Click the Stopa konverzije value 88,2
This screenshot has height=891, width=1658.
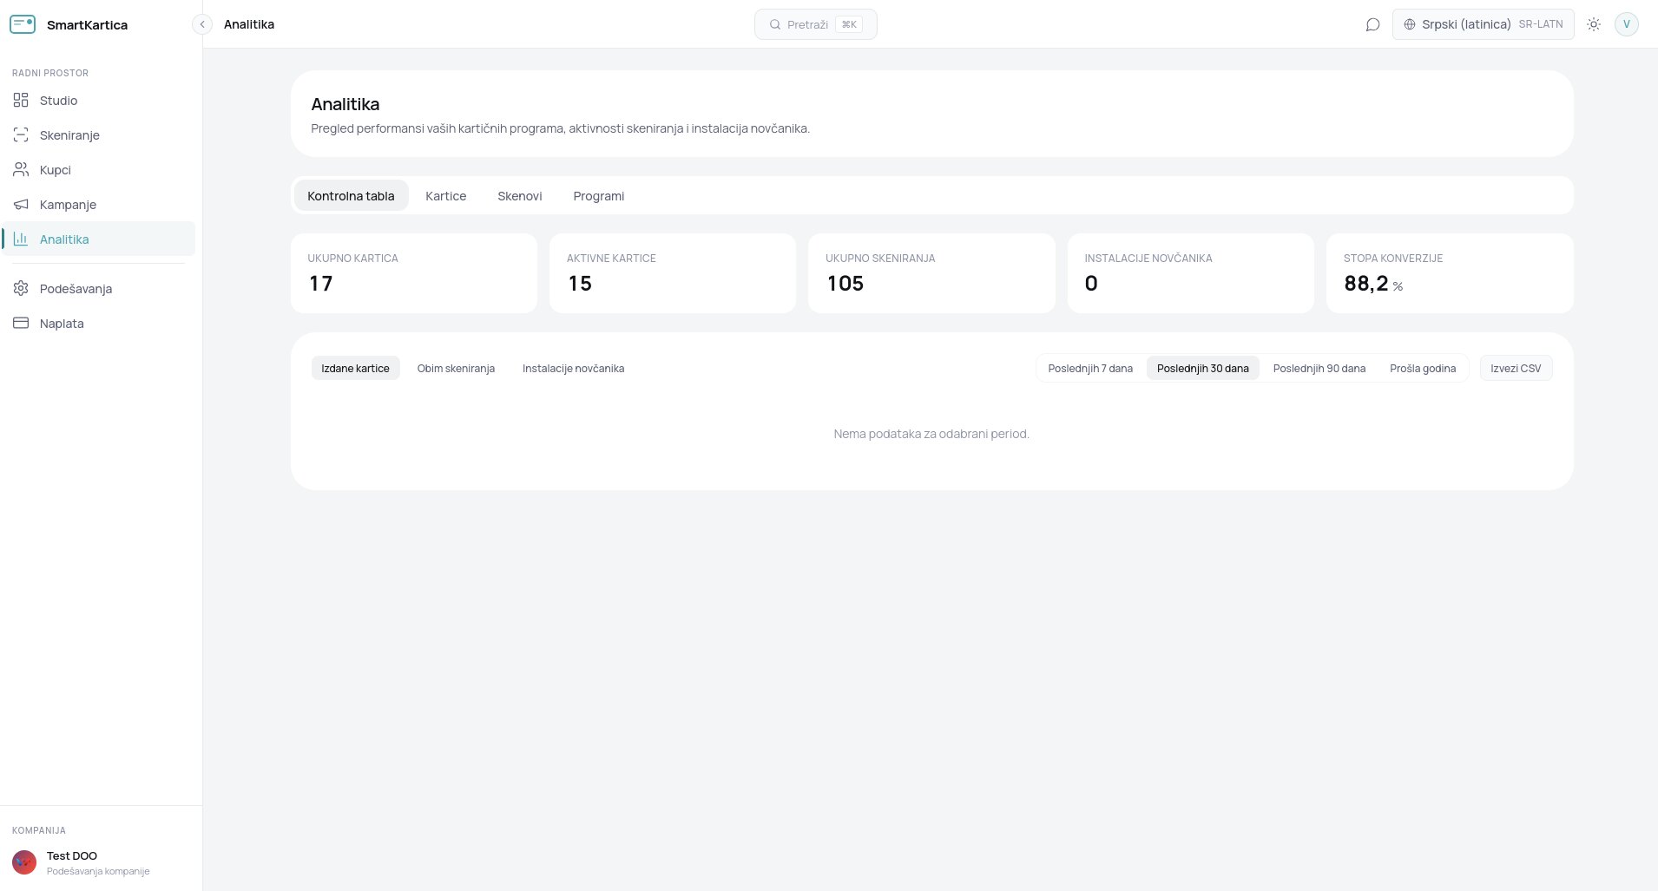click(1366, 284)
